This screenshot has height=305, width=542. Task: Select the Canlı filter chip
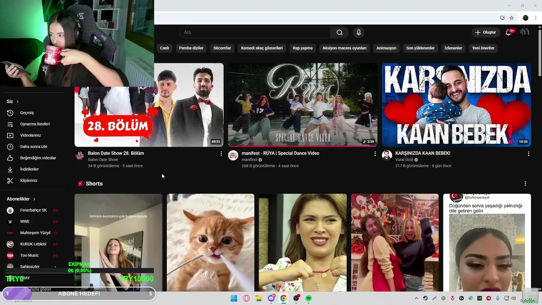pos(164,48)
